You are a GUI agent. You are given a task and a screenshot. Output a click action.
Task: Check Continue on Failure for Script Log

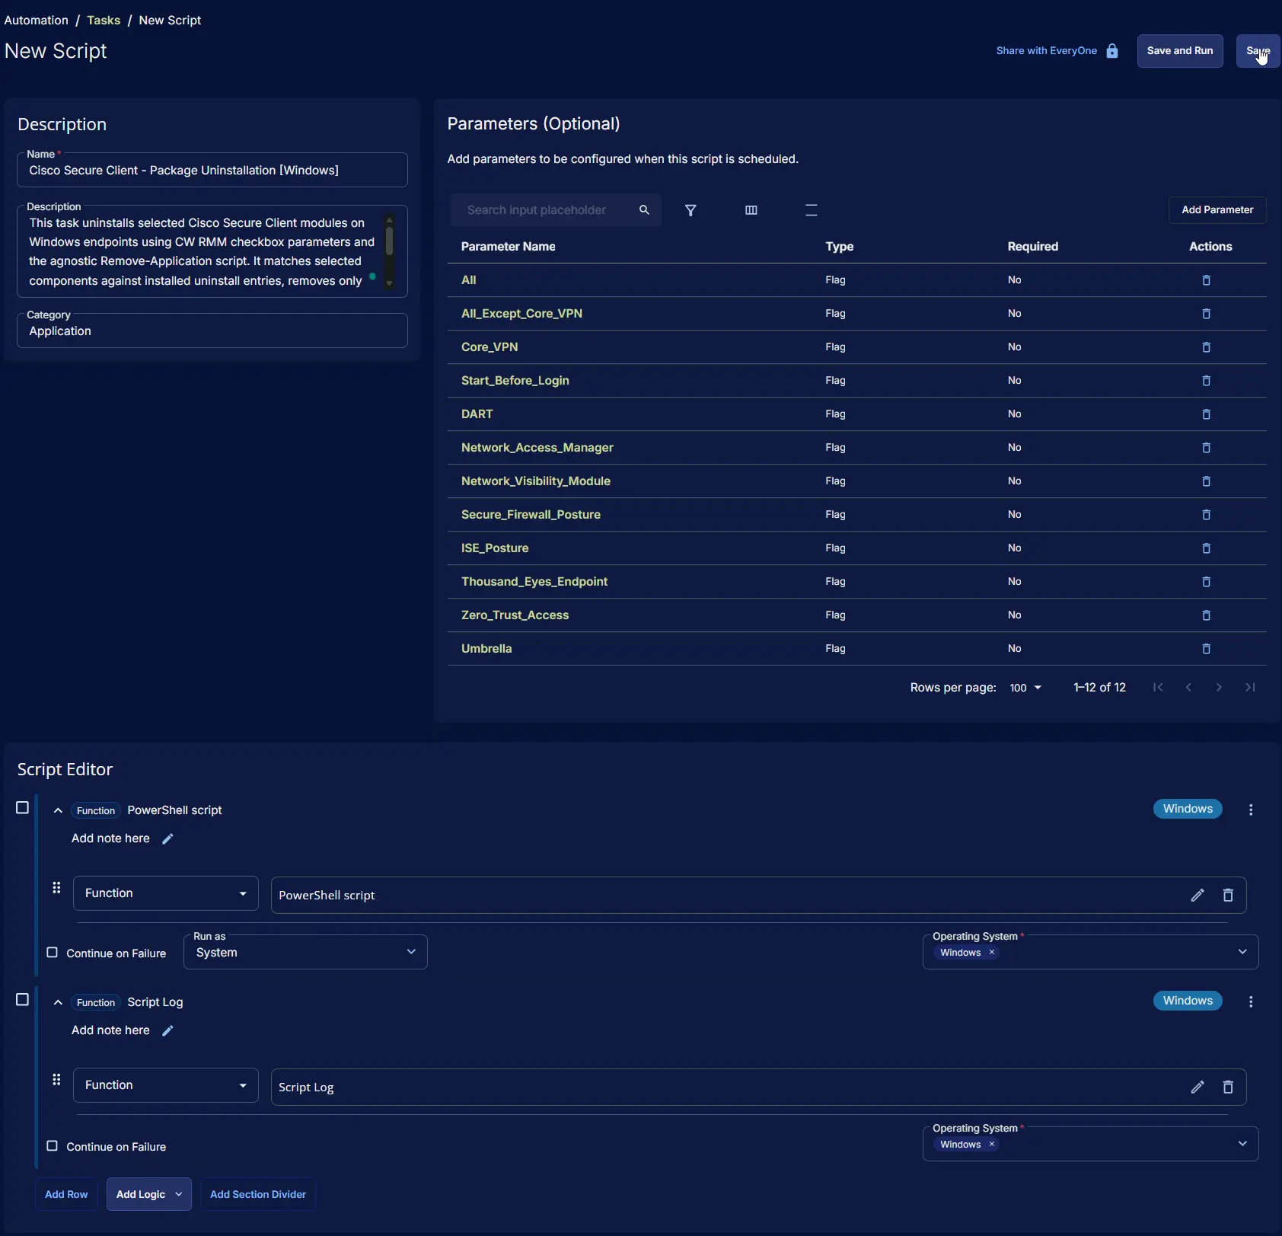pos(53,1146)
